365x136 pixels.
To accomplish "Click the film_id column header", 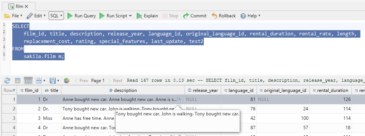I will click(x=29, y=90).
